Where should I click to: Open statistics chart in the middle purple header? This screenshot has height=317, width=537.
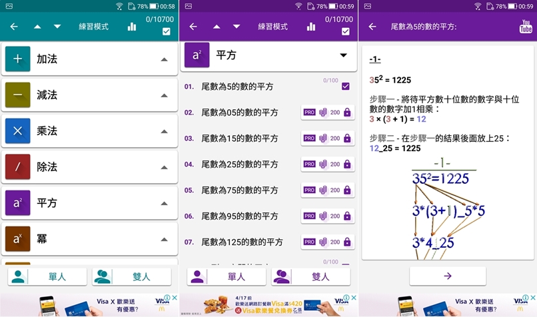(x=311, y=27)
